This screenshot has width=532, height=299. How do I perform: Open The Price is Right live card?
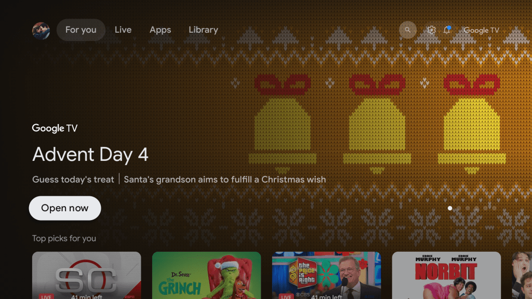click(326, 275)
